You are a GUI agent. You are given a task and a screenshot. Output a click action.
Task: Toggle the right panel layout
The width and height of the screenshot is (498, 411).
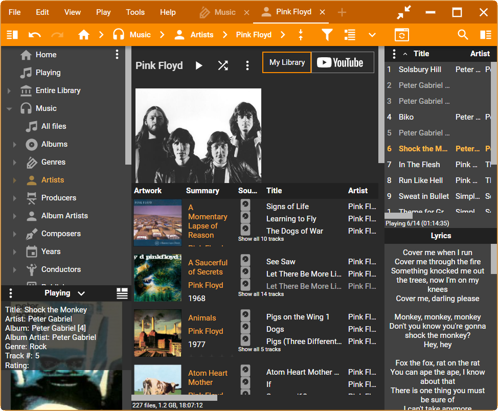(485, 35)
